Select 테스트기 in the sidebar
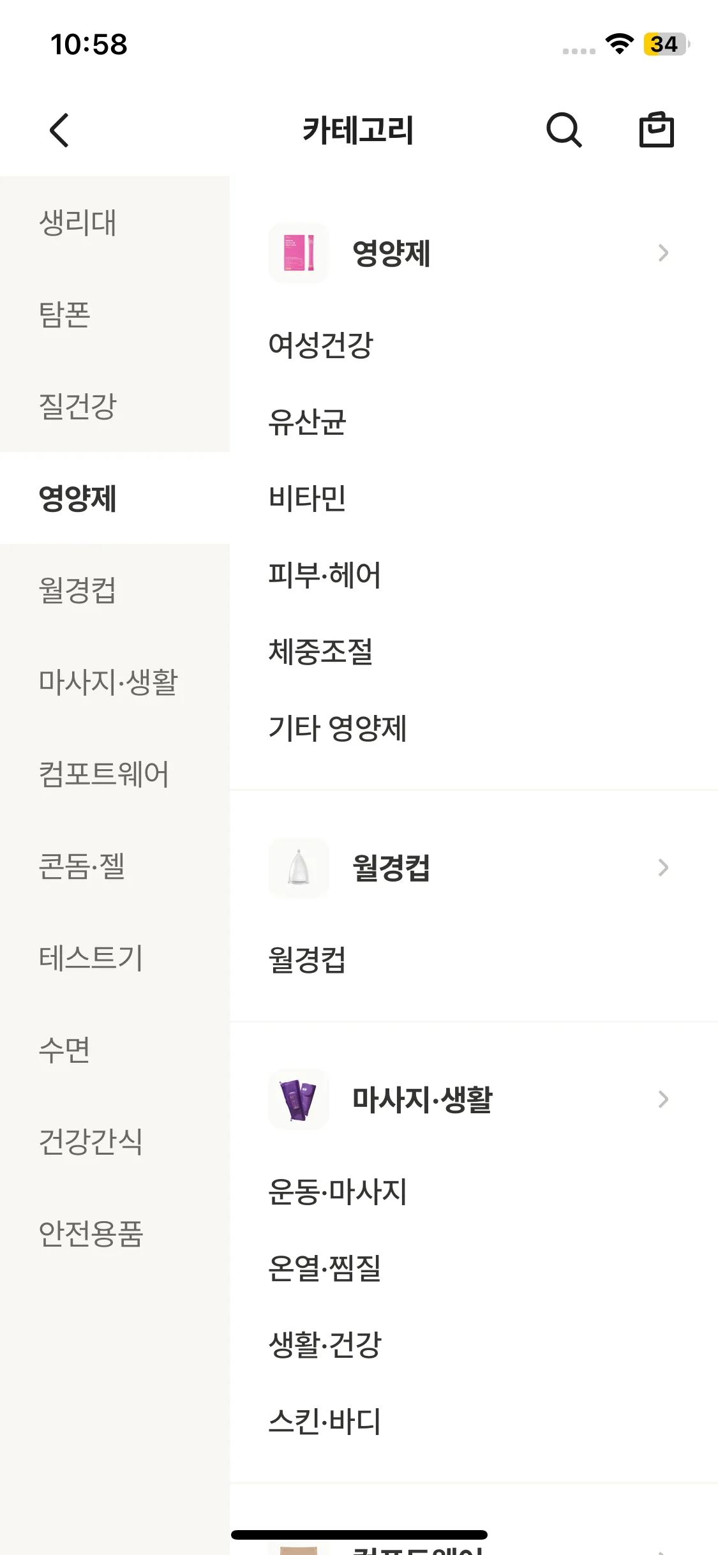This screenshot has height=1555, width=718. (x=91, y=958)
